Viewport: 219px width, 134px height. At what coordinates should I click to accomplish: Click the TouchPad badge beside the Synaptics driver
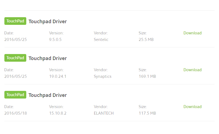pos(15,58)
